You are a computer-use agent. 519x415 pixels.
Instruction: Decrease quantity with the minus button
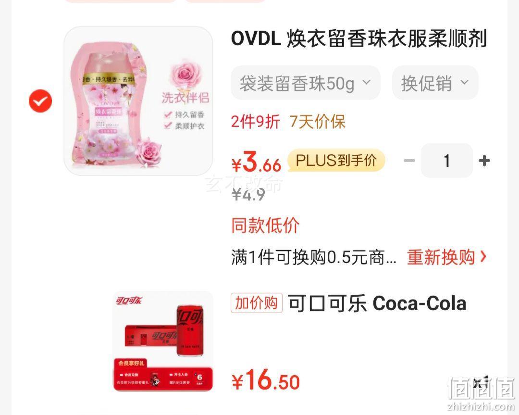pyautogui.click(x=409, y=161)
